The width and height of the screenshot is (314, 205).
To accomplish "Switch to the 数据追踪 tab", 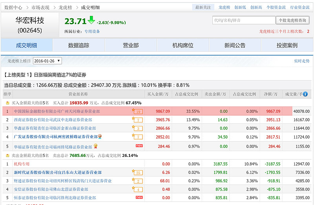I will (x=79, y=45).
